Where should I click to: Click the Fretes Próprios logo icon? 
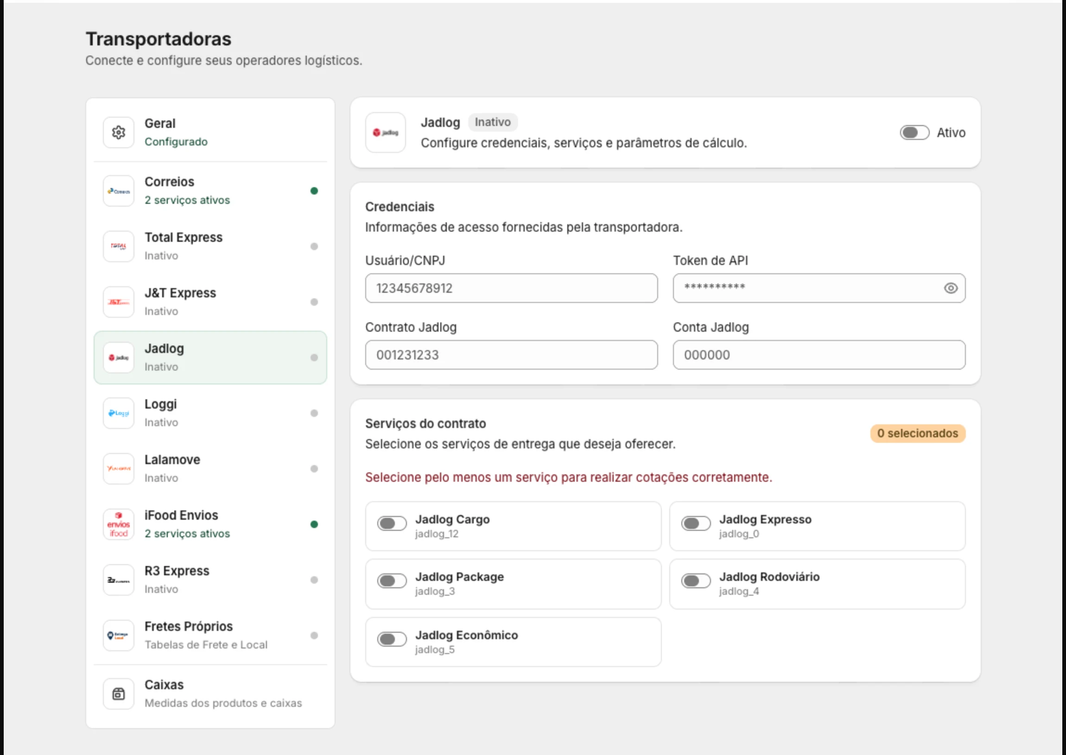(x=119, y=635)
